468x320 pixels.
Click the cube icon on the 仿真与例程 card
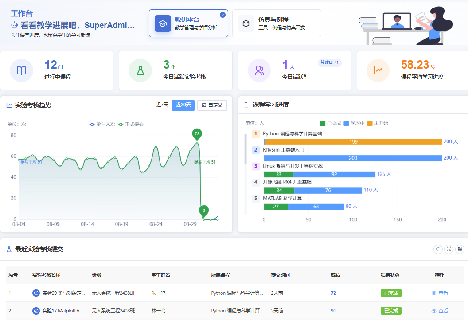[246, 23]
